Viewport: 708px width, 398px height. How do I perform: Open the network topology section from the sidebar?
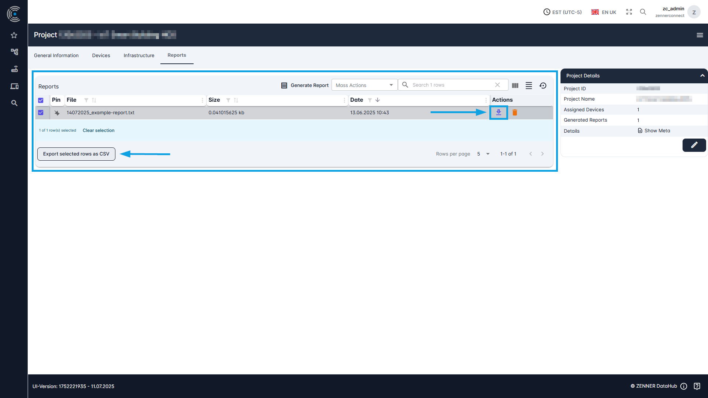(14, 52)
